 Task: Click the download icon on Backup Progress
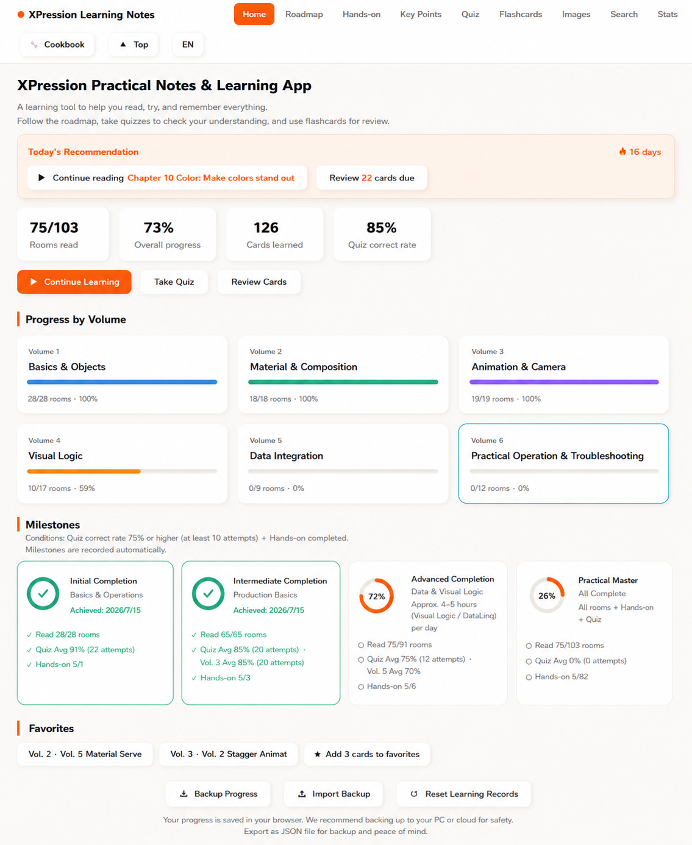[184, 794]
